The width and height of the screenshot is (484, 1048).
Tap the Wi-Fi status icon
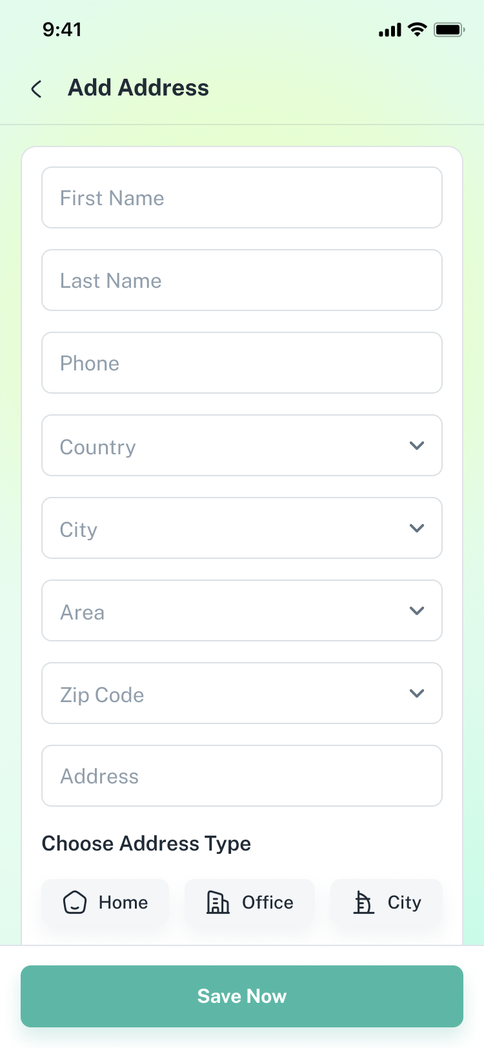[418, 30]
